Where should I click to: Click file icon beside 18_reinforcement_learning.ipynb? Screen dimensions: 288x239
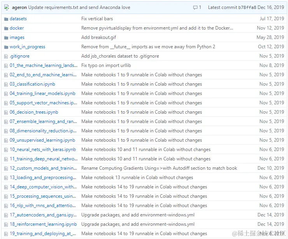click(6, 225)
